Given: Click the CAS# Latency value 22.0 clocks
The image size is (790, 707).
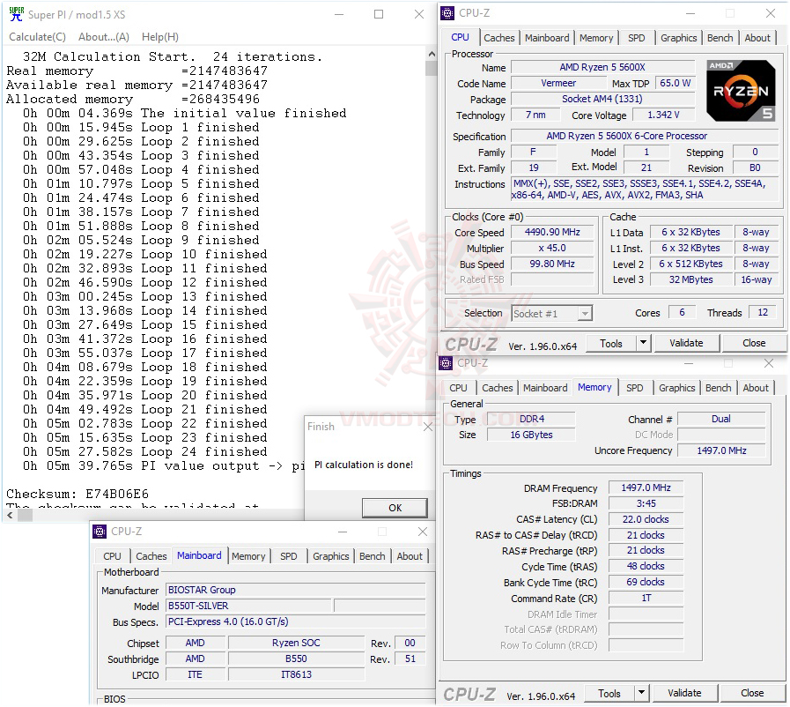Looking at the screenshot, I should click(x=646, y=519).
